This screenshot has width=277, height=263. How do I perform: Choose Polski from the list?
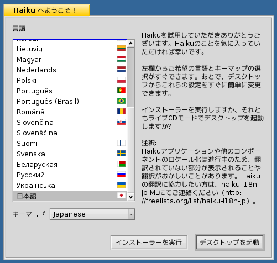70,80
